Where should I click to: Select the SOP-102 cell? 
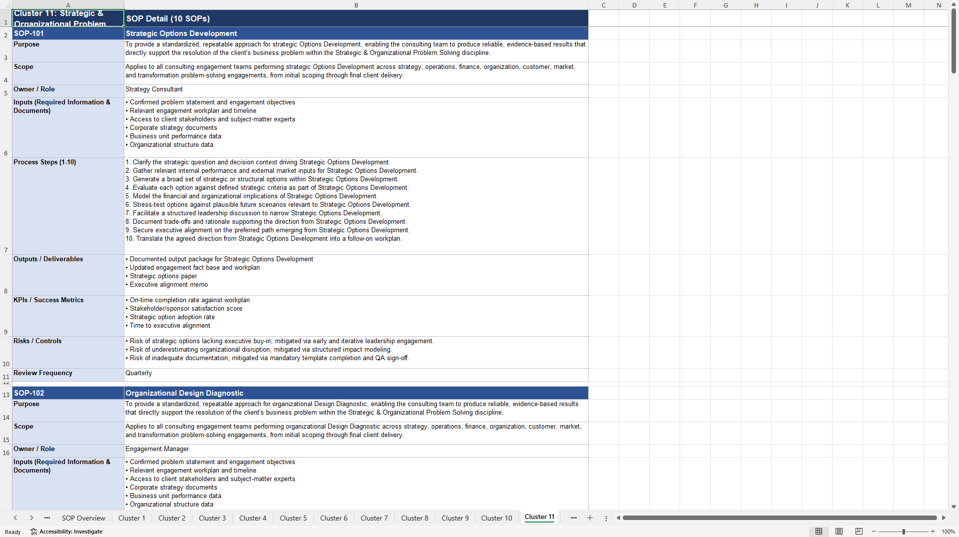68,393
